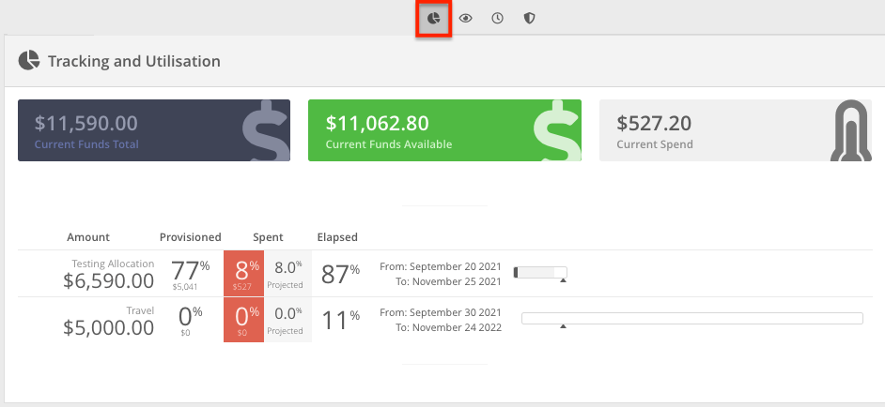
Task: Click the Testing Allocation progress bar
Action: click(x=540, y=272)
